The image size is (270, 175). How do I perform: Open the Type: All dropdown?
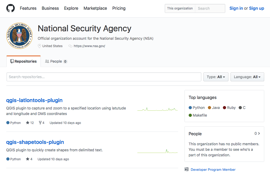click(216, 77)
